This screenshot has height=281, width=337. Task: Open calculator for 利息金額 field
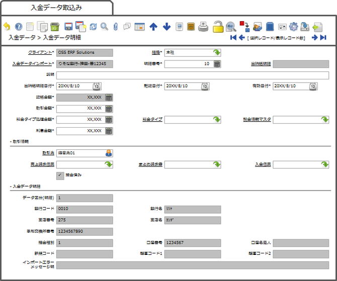tap(109, 131)
